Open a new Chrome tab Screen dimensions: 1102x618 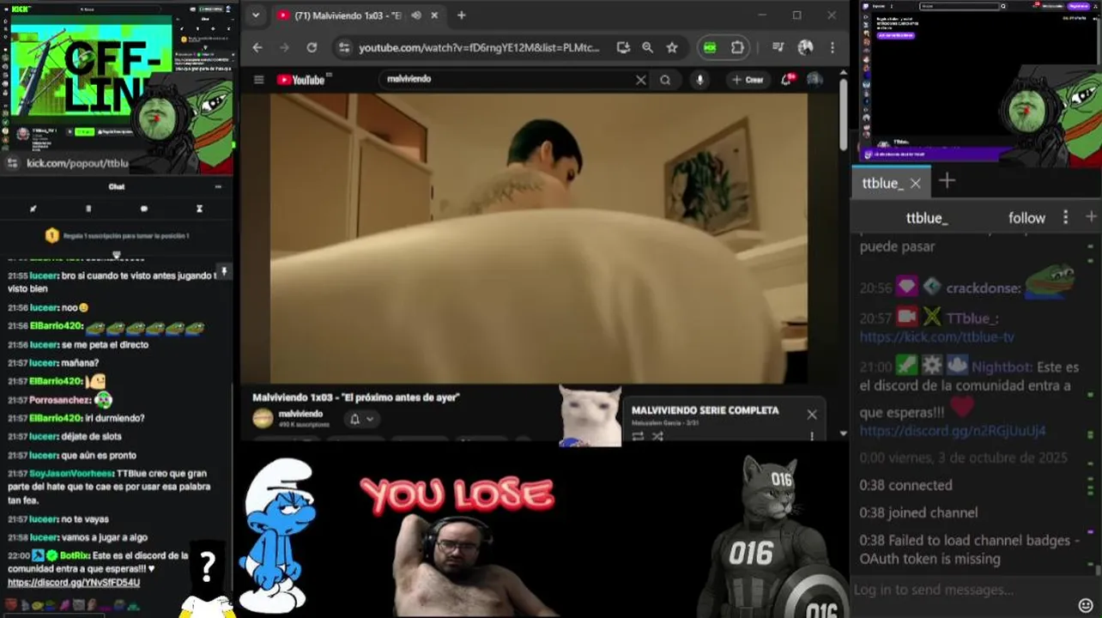click(x=461, y=15)
